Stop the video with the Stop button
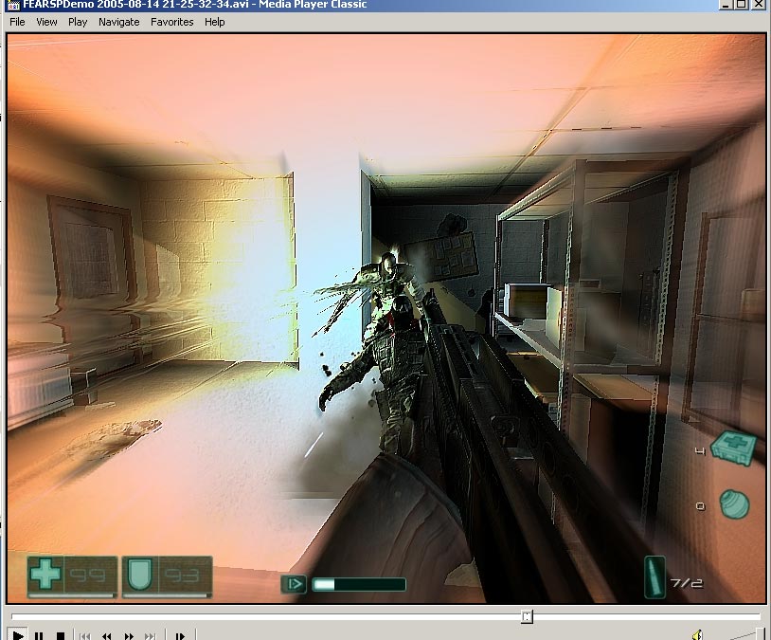Viewport: 771px width, 640px height. 60,635
